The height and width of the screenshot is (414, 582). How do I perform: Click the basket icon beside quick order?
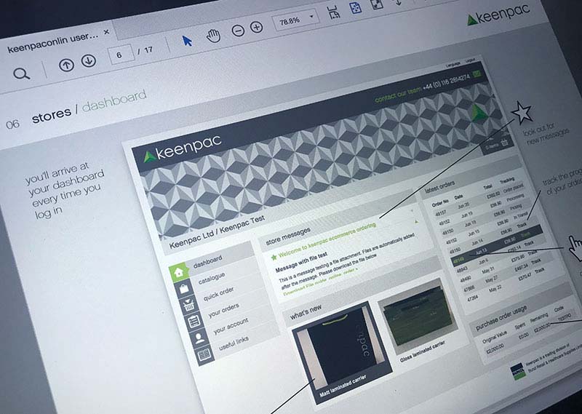coord(189,305)
